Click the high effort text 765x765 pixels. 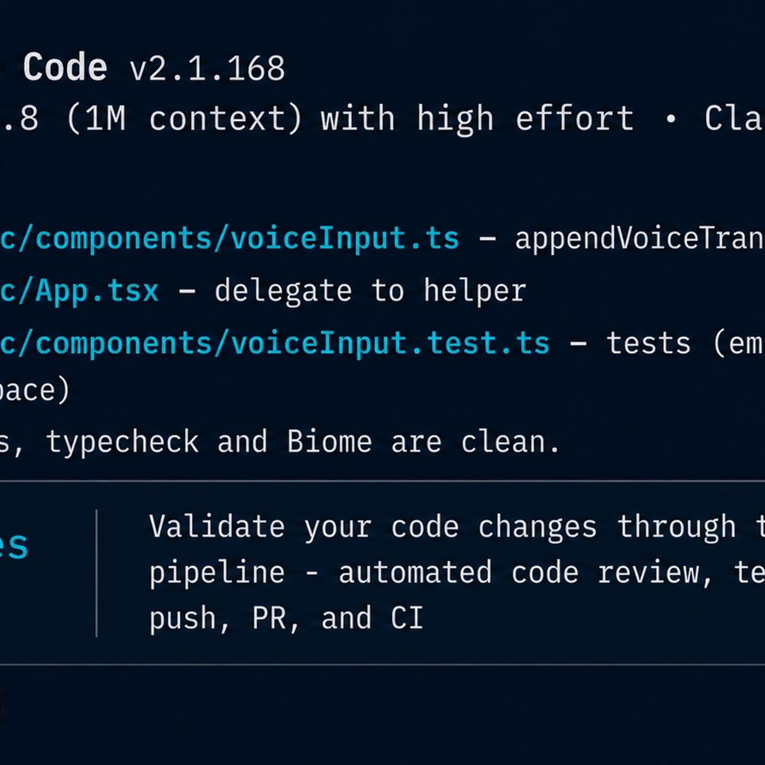(525, 118)
